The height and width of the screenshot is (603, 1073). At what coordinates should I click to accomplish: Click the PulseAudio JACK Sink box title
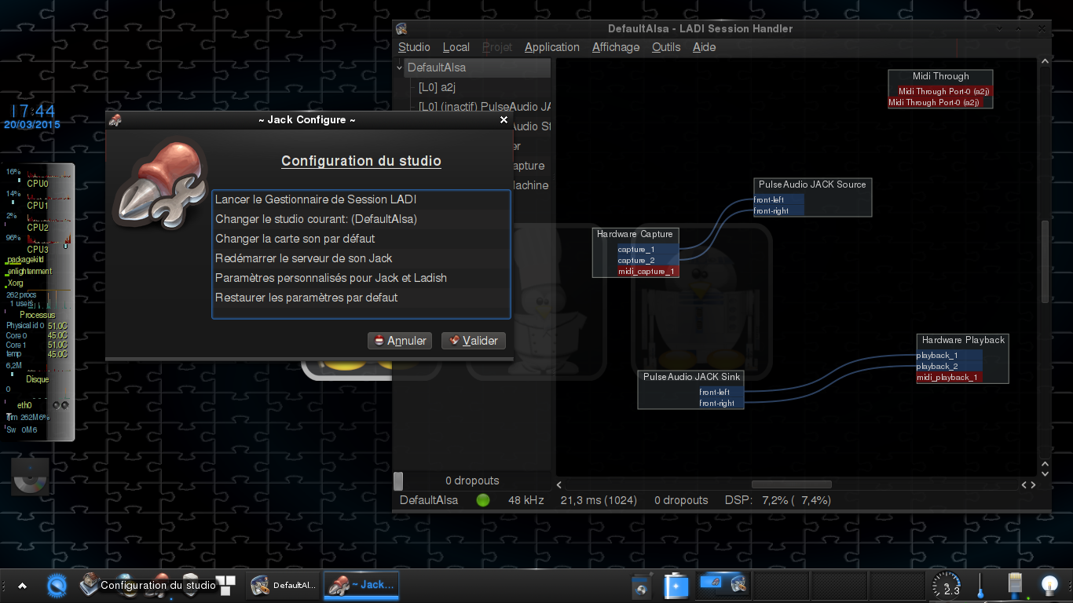(x=691, y=377)
